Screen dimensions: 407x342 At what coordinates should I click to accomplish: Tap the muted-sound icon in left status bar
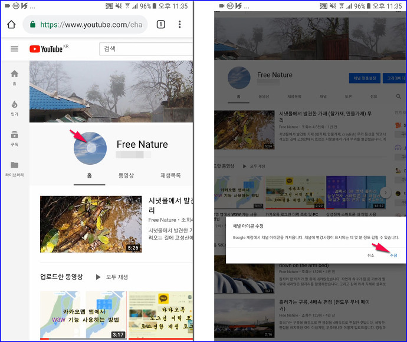[119, 6]
